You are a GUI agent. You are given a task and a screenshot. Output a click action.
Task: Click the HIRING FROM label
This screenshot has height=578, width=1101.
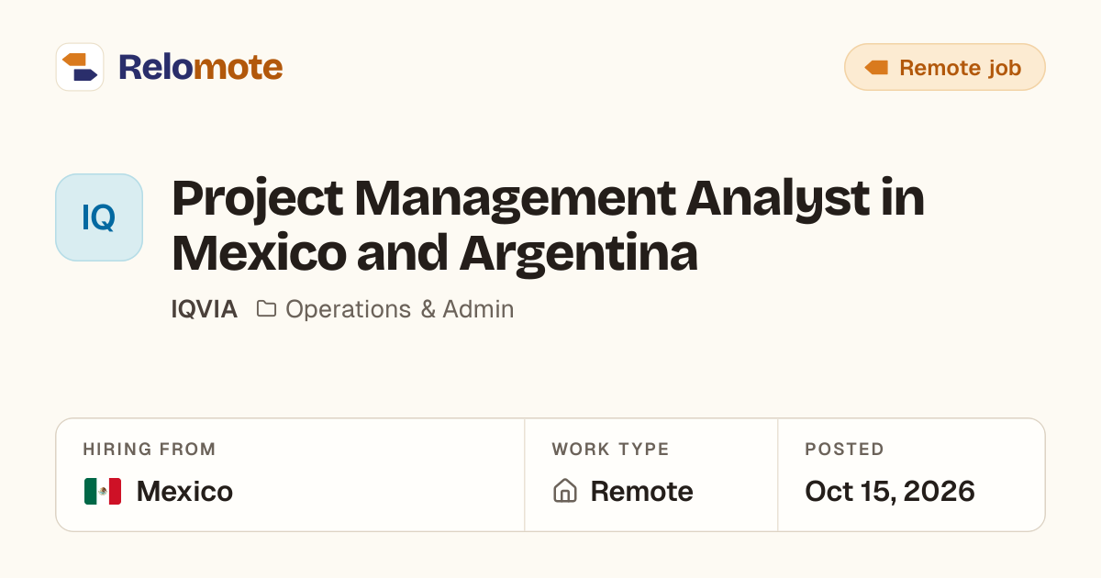(150, 450)
